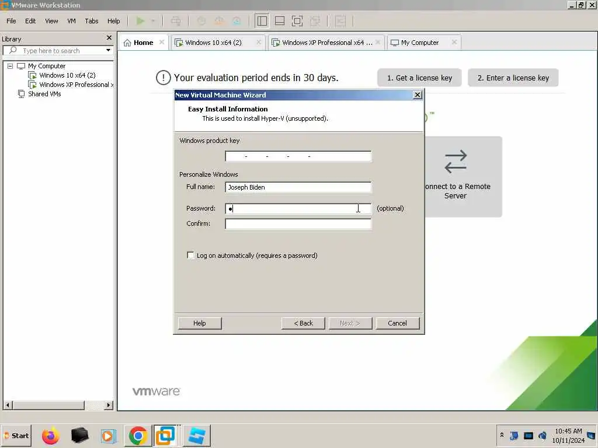Click the Next > button
598x448 pixels.
tap(350, 323)
